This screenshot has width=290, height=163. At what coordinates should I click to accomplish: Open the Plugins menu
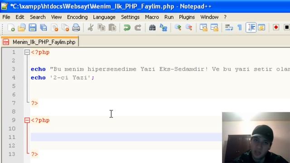187,17
